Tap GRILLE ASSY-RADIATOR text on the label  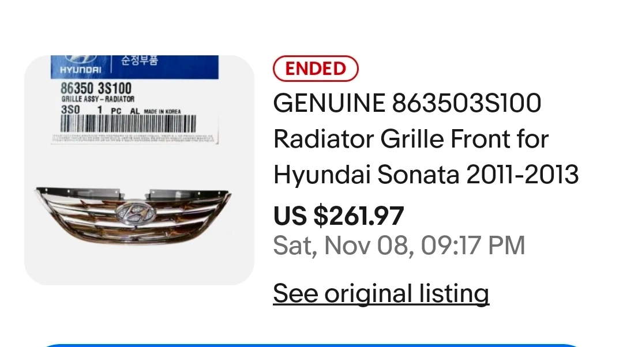click(x=97, y=100)
